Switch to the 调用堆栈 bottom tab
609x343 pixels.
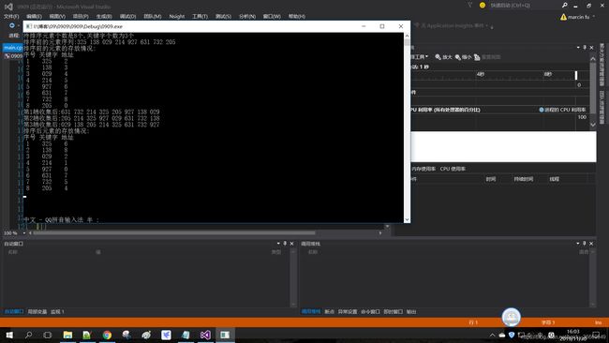[x=311, y=311]
